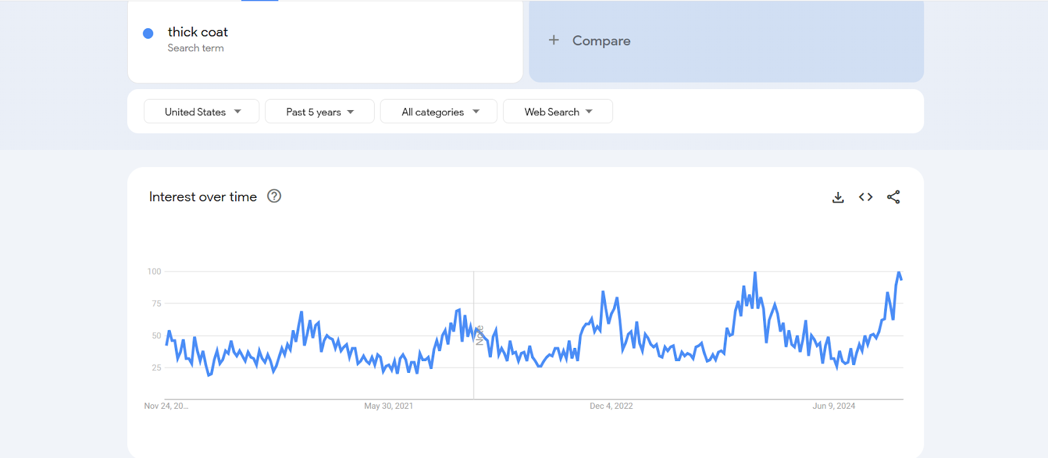Open the United States region dropdown
1048x458 pixels.
pos(202,111)
